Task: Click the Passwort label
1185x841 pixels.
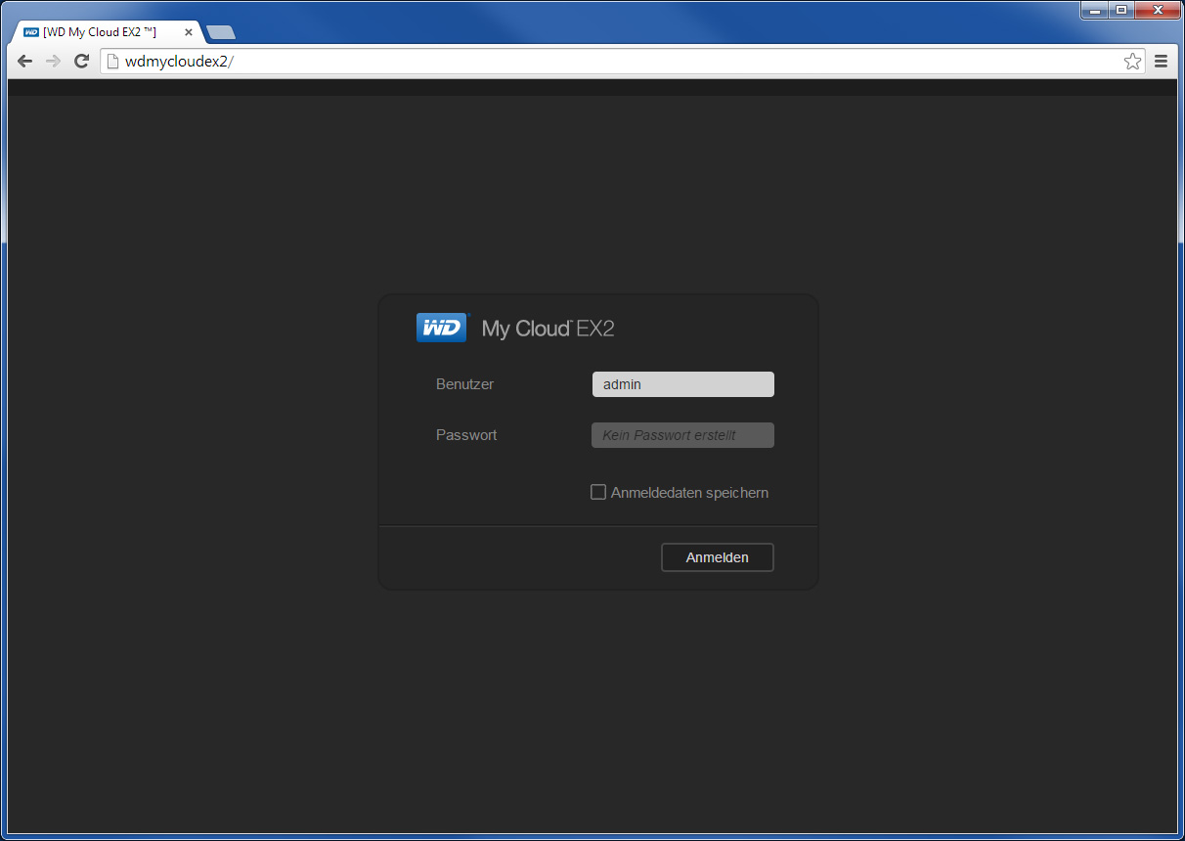Action: tap(466, 435)
